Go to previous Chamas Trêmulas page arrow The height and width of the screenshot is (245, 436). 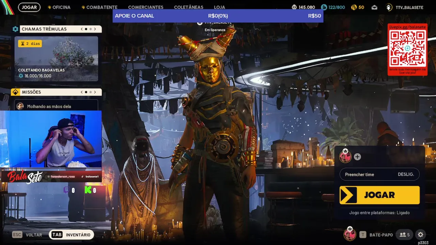pos(82,29)
